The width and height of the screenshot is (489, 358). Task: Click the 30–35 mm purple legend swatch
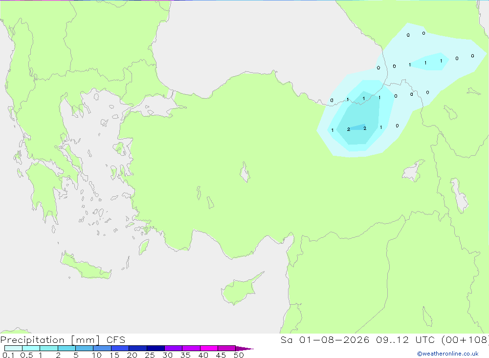click(174, 348)
